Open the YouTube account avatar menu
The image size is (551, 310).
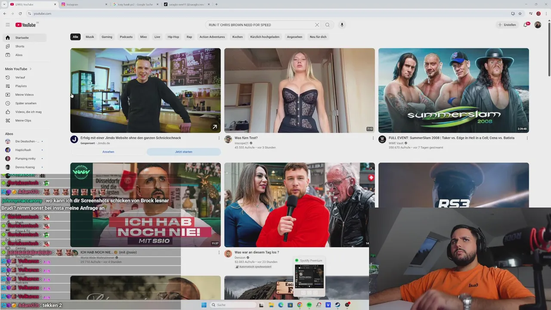click(538, 25)
